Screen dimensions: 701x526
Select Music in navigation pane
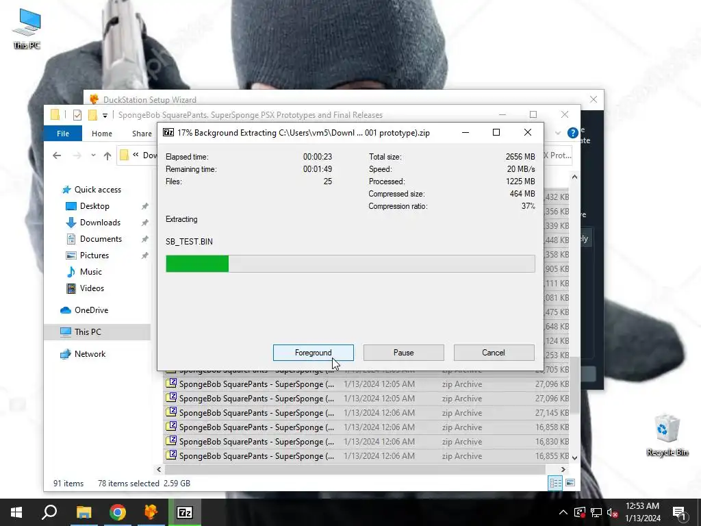coord(91,272)
